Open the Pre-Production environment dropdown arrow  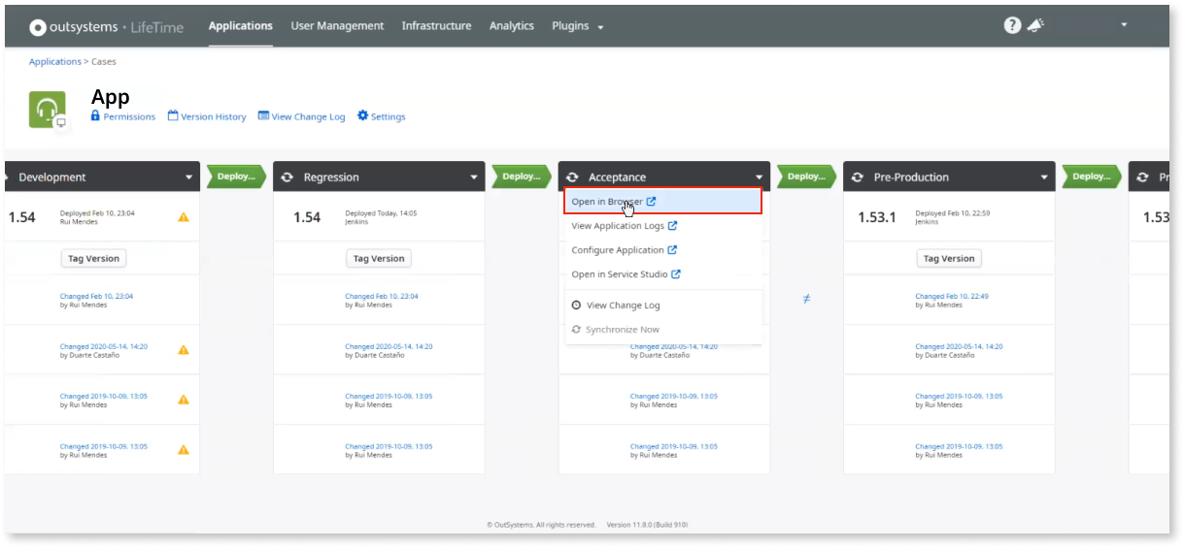click(1044, 177)
